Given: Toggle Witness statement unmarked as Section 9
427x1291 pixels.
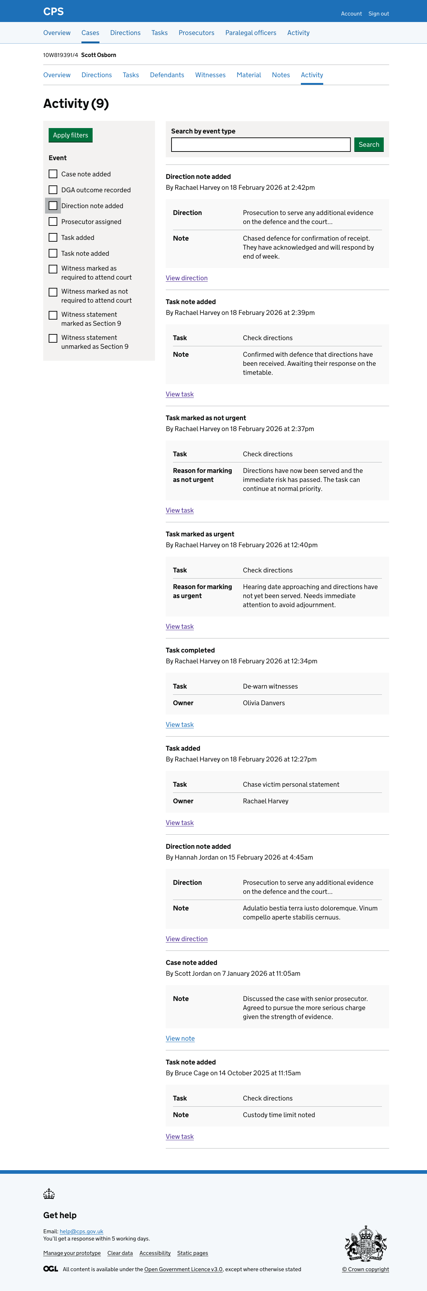Looking at the screenshot, I should [53, 338].
